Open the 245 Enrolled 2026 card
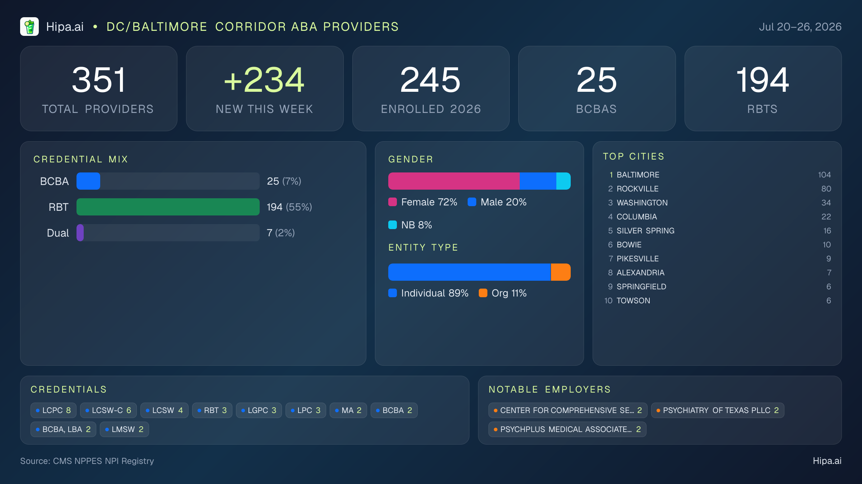The height and width of the screenshot is (484, 862). click(x=431, y=89)
